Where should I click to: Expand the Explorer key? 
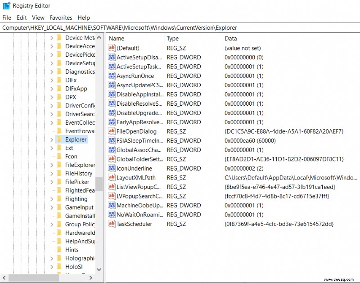coord(52,139)
